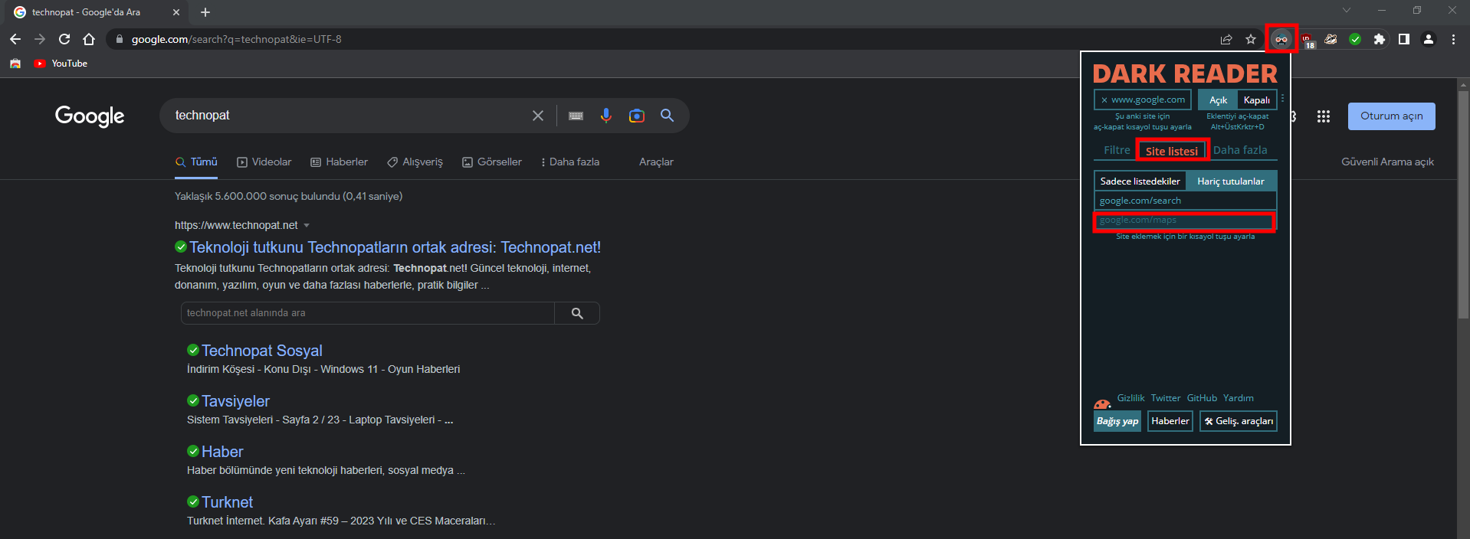
Task: Select the Tümü results tab
Action: [x=196, y=162]
